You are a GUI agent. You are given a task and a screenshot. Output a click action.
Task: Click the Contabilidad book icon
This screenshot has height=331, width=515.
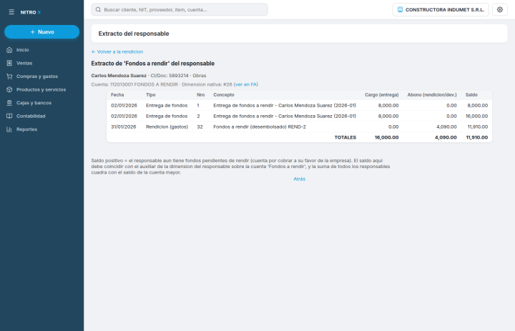coord(9,116)
